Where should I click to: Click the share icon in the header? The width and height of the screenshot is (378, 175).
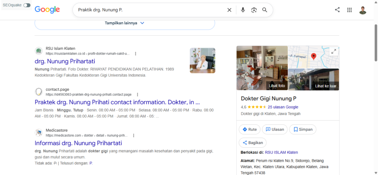point(337,10)
